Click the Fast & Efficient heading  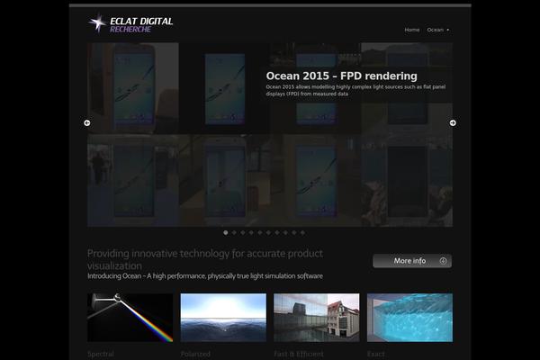299,354
